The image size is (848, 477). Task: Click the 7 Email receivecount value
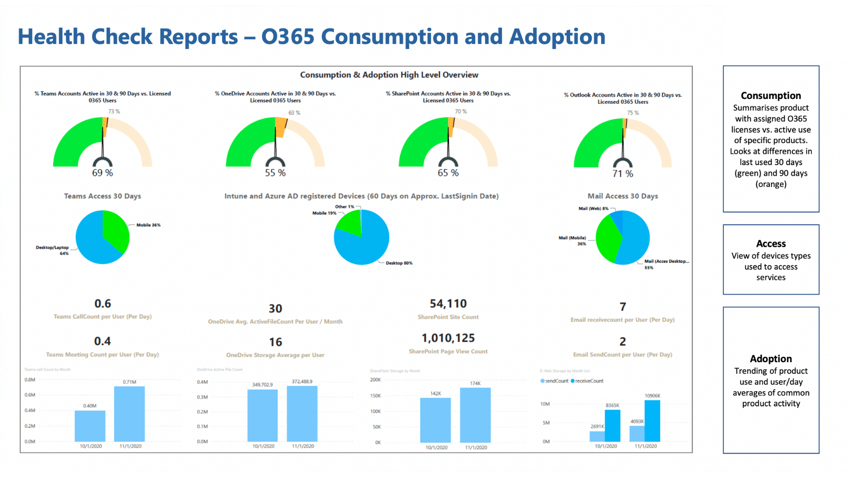point(623,307)
